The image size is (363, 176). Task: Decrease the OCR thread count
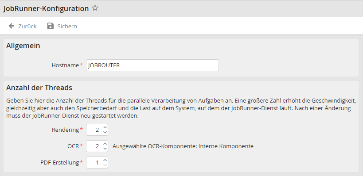click(105, 149)
